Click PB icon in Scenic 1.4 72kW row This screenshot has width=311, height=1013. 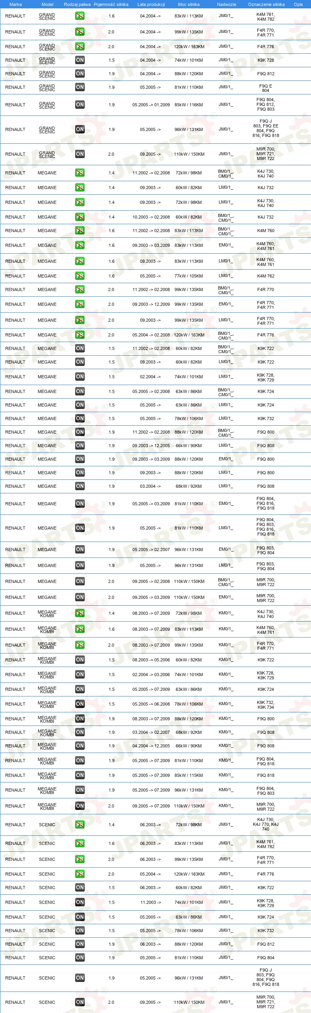click(80, 825)
